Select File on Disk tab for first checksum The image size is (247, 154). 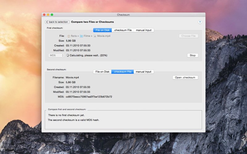click(103, 30)
